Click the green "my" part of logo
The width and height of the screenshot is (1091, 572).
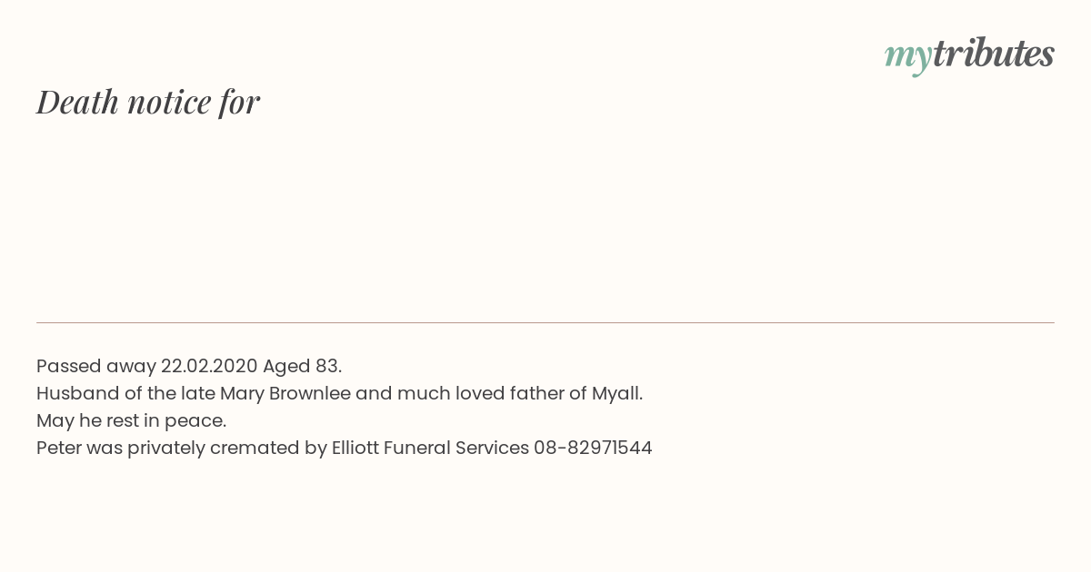click(907, 58)
